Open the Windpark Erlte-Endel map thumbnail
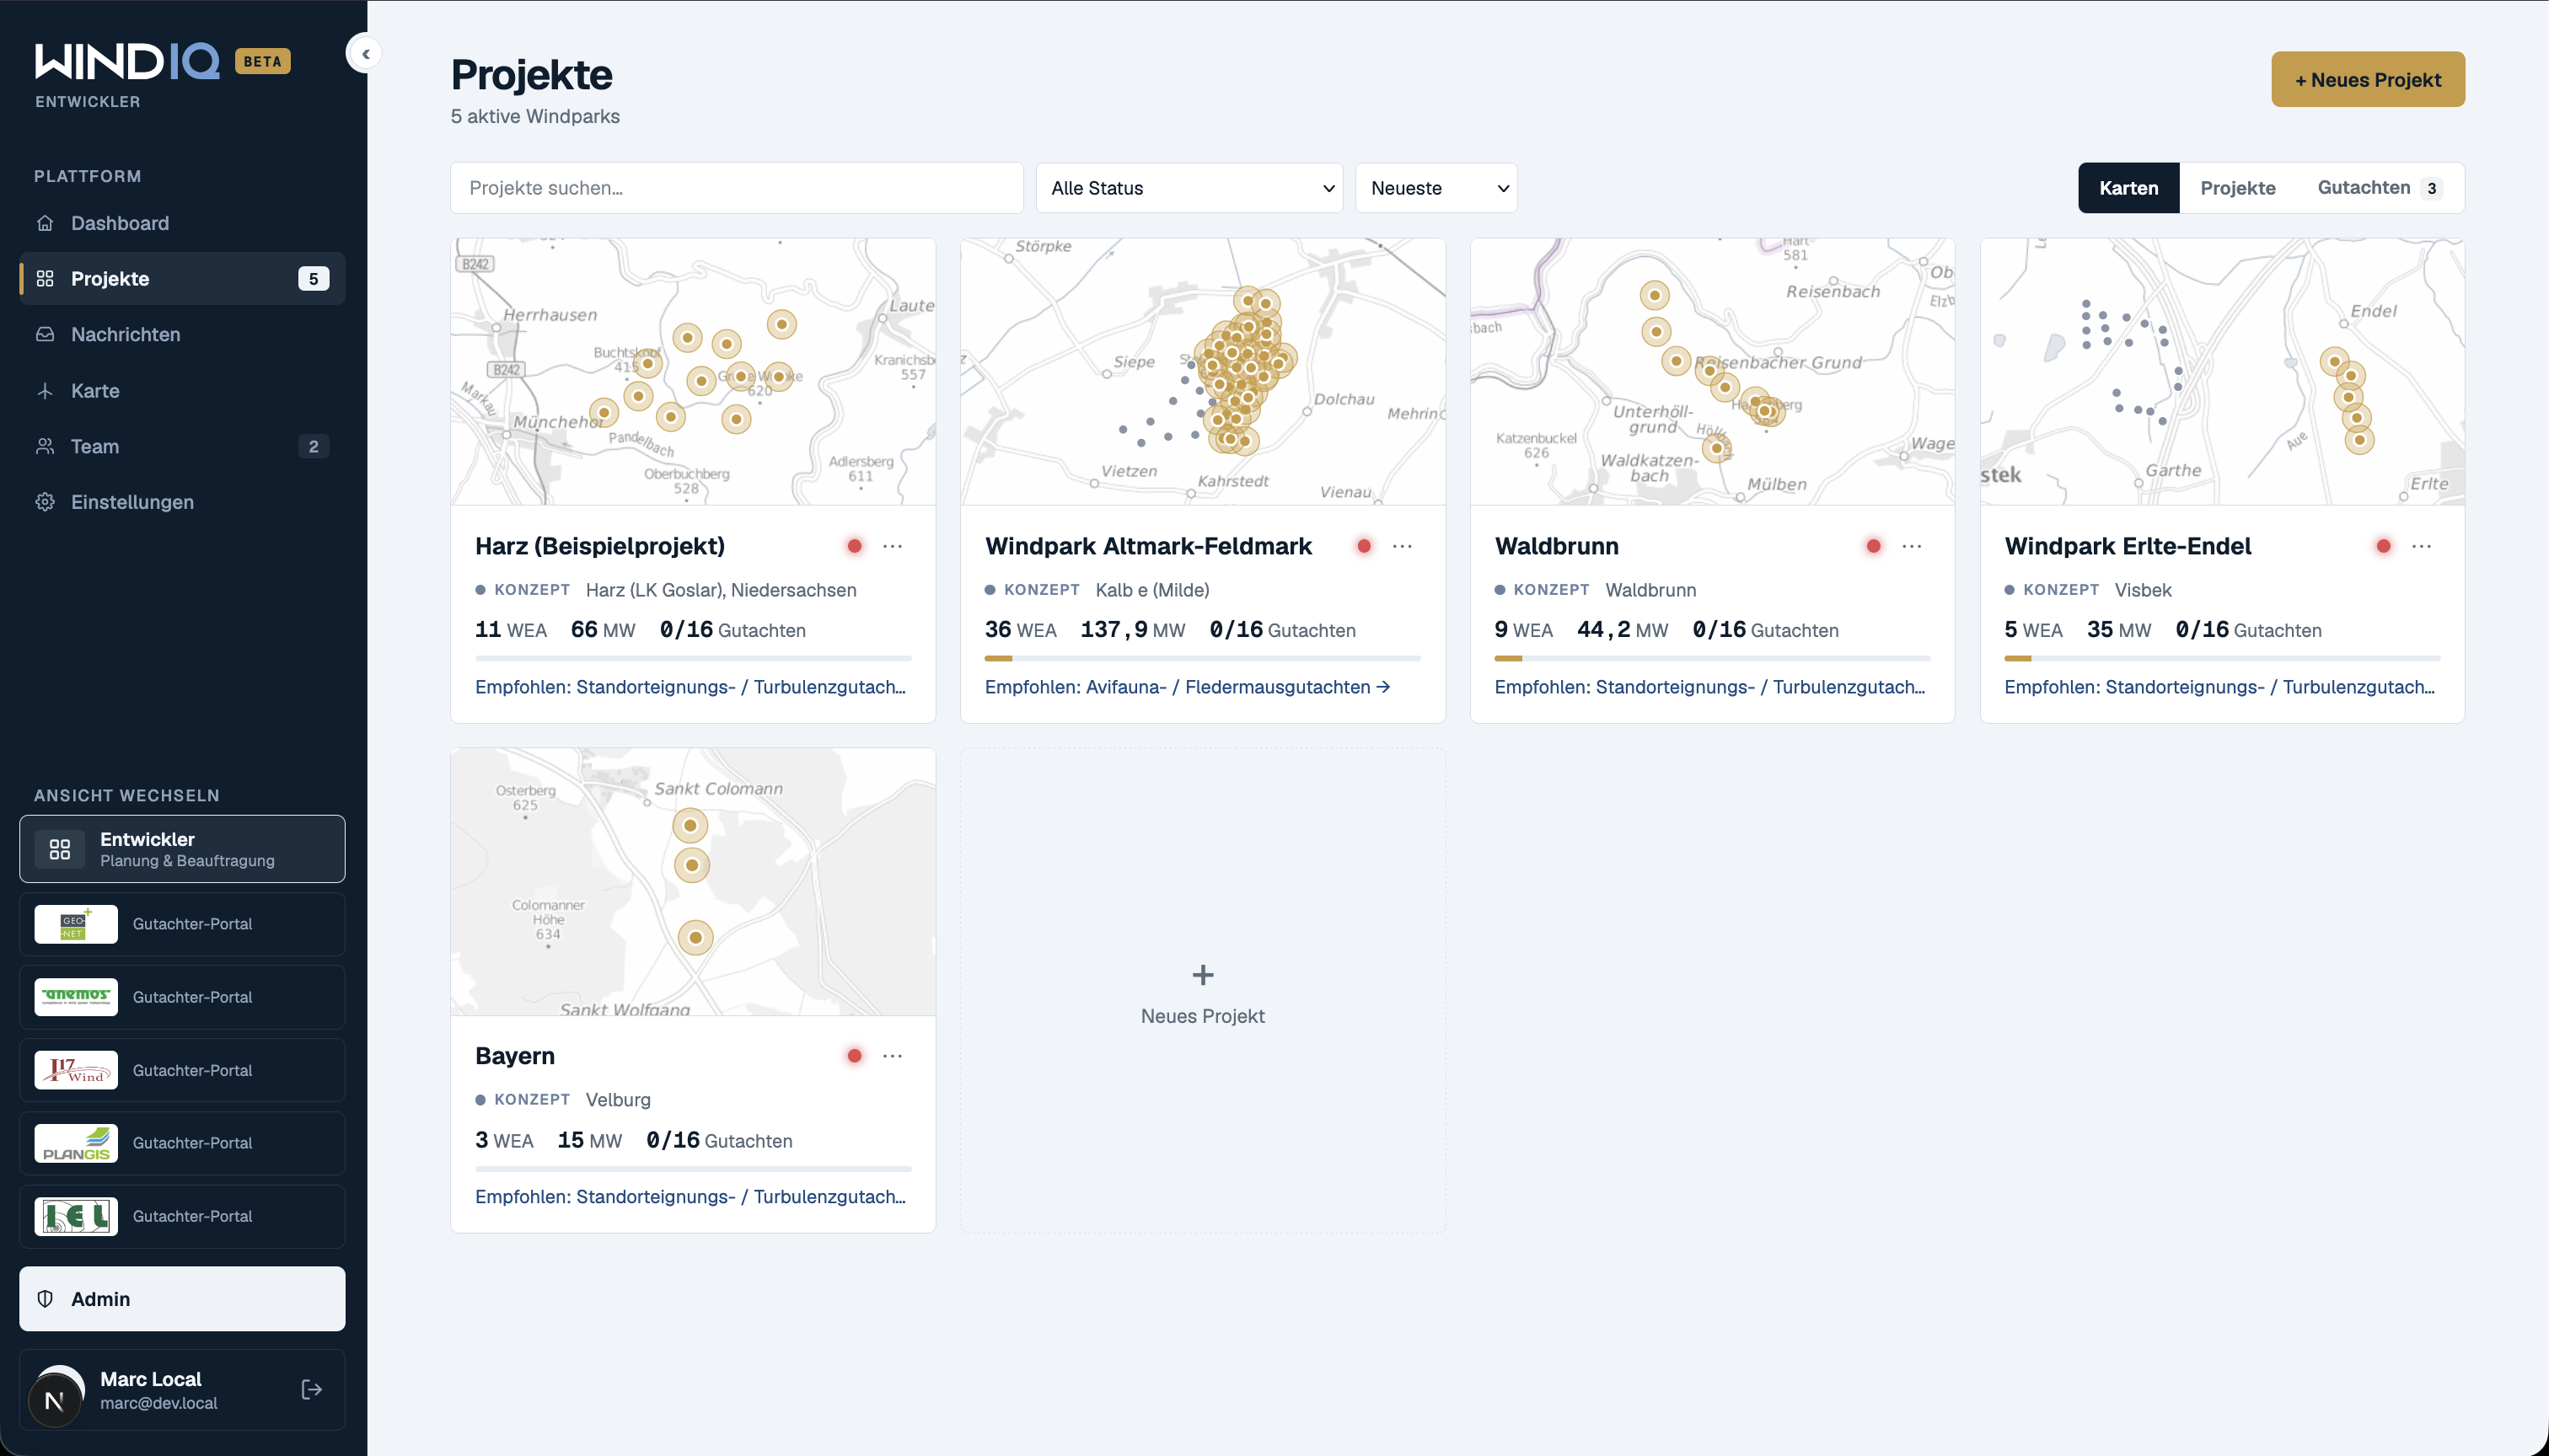2549x1456 pixels. tap(2222, 371)
